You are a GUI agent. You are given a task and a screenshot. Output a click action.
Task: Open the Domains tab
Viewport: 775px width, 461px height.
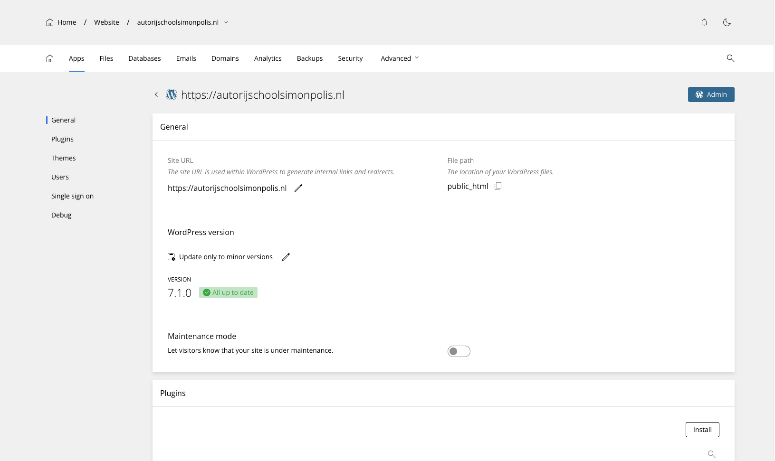(x=225, y=58)
